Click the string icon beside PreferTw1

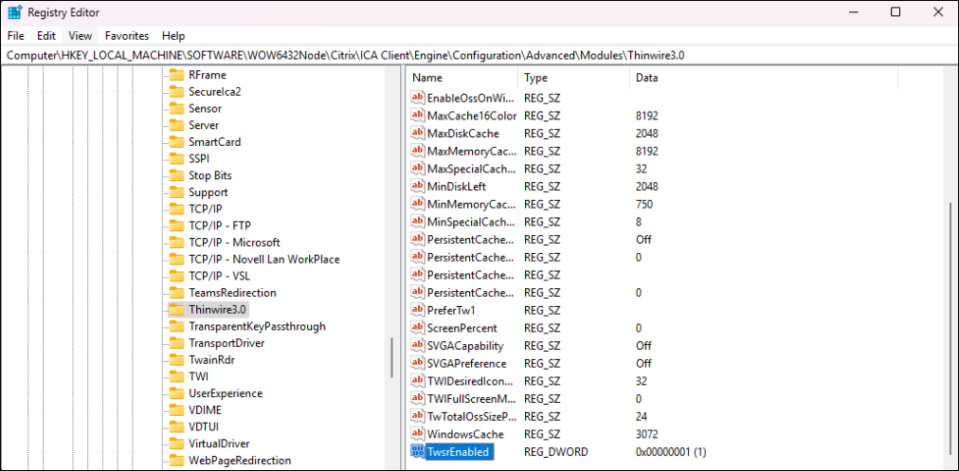point(418,311)
